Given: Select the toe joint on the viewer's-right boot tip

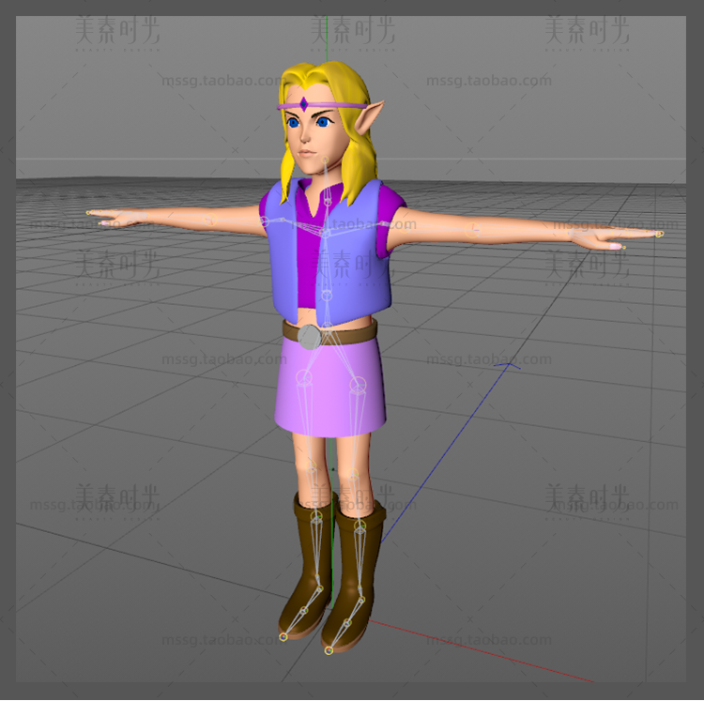Looking at the screenshot, I should (x=329, y=650).
